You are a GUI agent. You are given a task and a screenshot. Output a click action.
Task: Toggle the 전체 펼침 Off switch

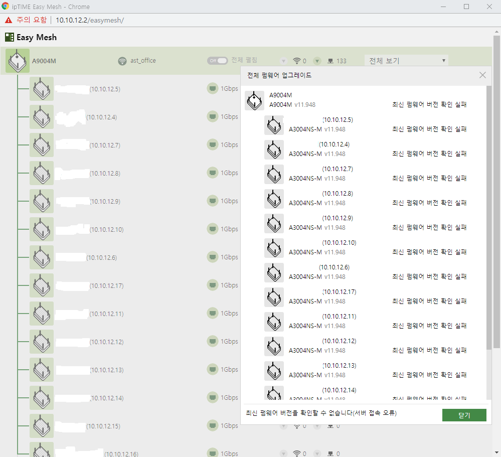[217, 60]
